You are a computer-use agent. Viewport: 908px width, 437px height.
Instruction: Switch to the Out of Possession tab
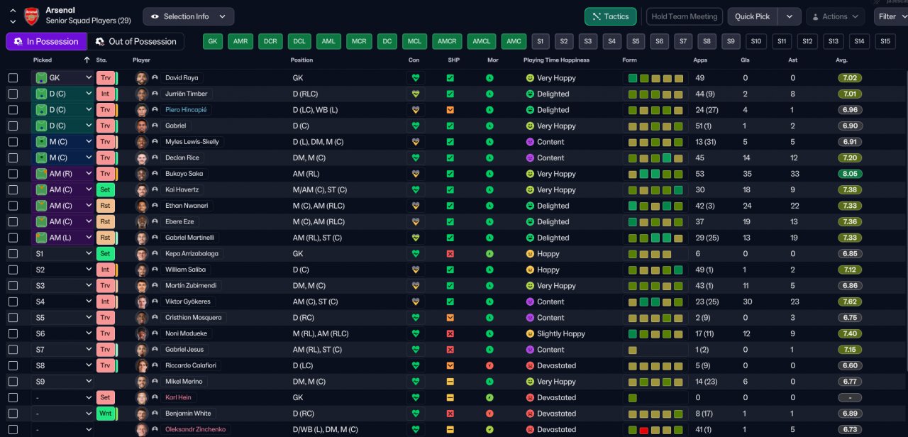point(135,41)
